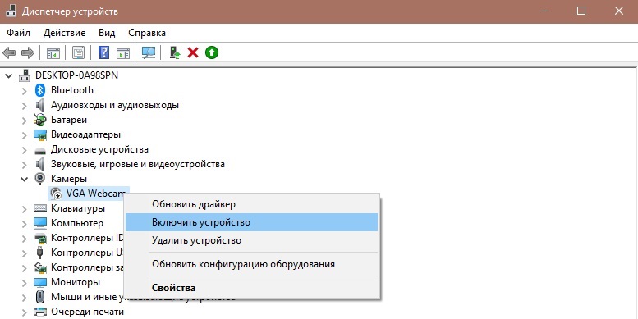Screen dimensions: 638x319
Task: Select the DESKTOP-0A98SPN label
Action: [x=76, y=75]
